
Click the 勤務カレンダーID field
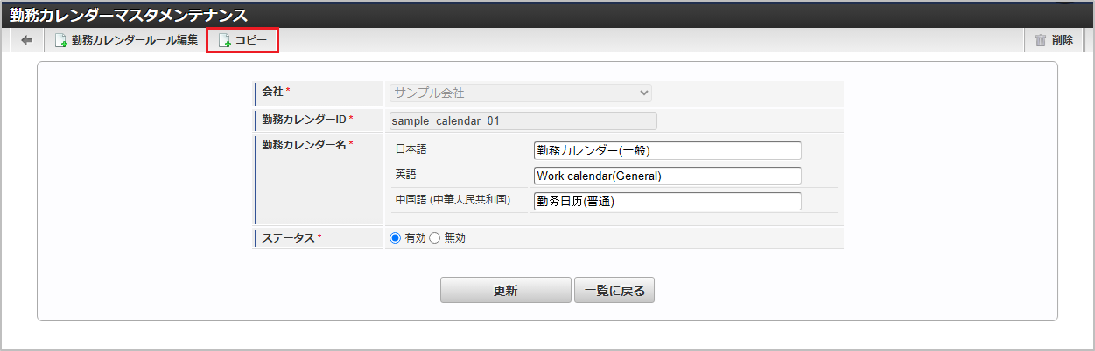[x=523, y=121]
